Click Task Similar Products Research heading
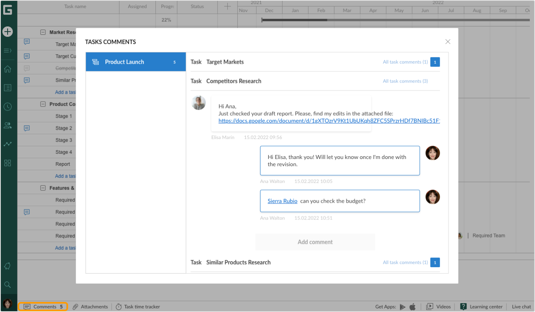 (230, 262)
